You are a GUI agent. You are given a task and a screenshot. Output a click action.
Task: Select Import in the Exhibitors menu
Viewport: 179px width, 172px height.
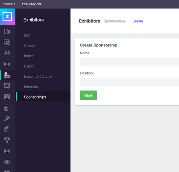tap(29, 56)
